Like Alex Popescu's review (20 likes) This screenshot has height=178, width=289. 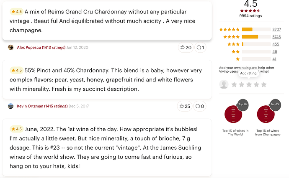[186, 48]
